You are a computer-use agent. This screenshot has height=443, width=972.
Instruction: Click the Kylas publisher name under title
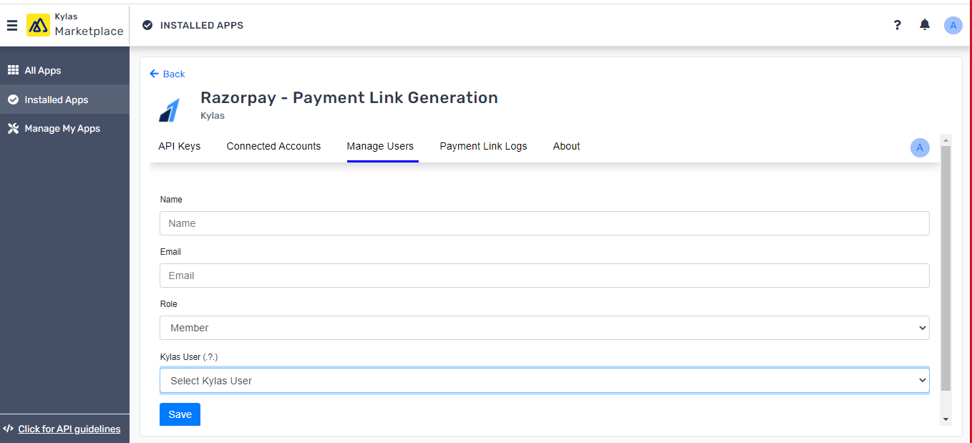(x=213, y=115)
